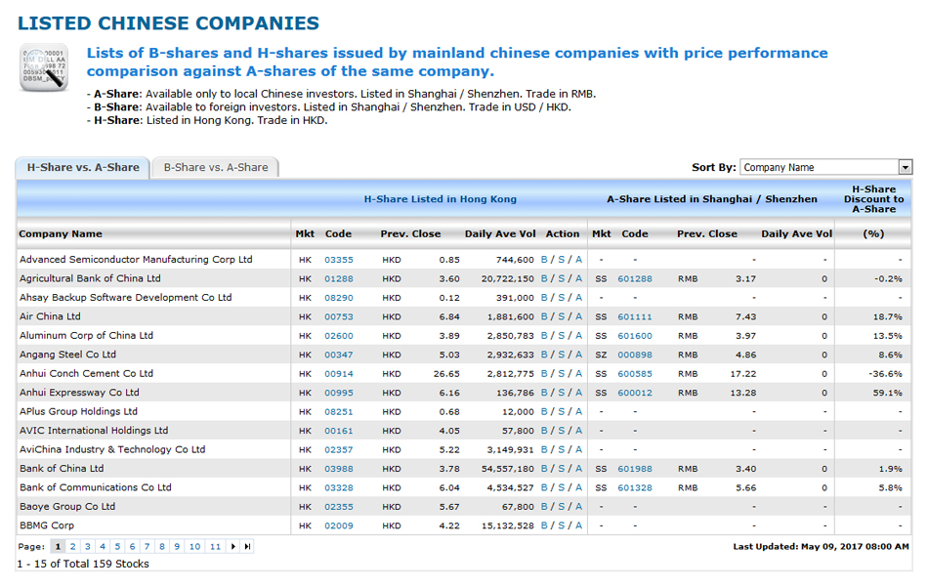The image size is (928, 586).
Task: Go to page 7 of results
Action: (147, 546)
